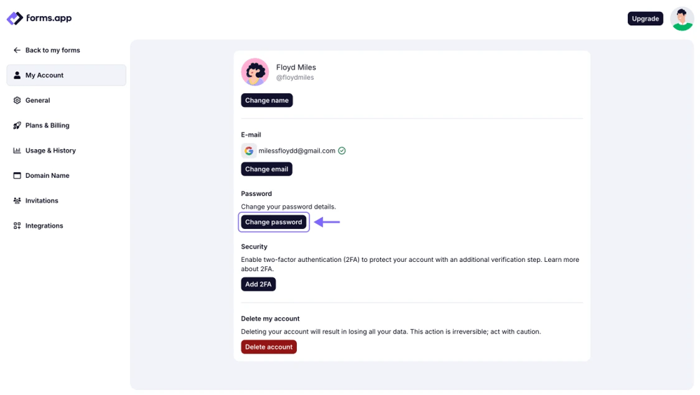Enable two-factor with Add 2FA button
Screen dimensions: 700x395
click(x=258, y=284)
